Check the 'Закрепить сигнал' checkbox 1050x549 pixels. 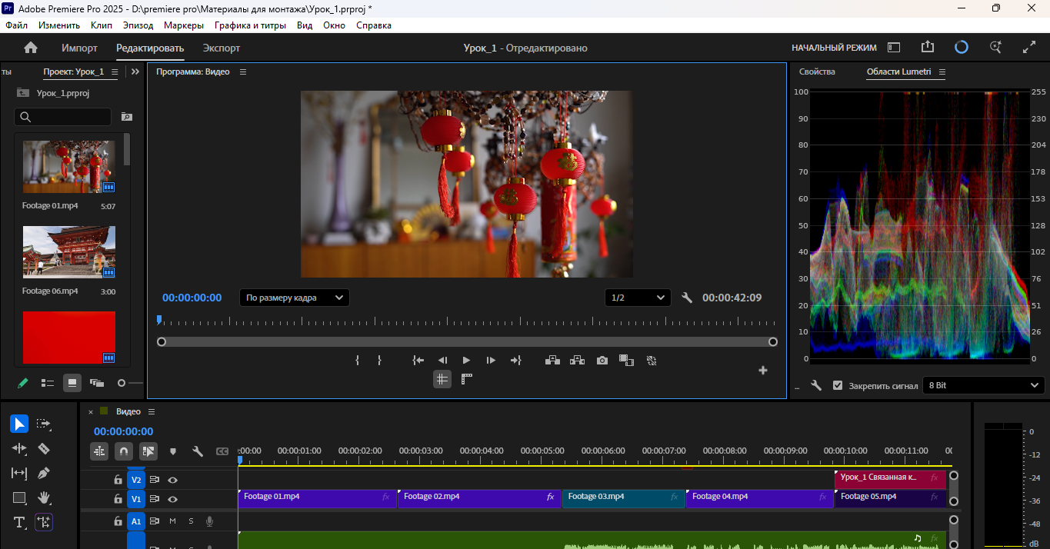[838, 385]
